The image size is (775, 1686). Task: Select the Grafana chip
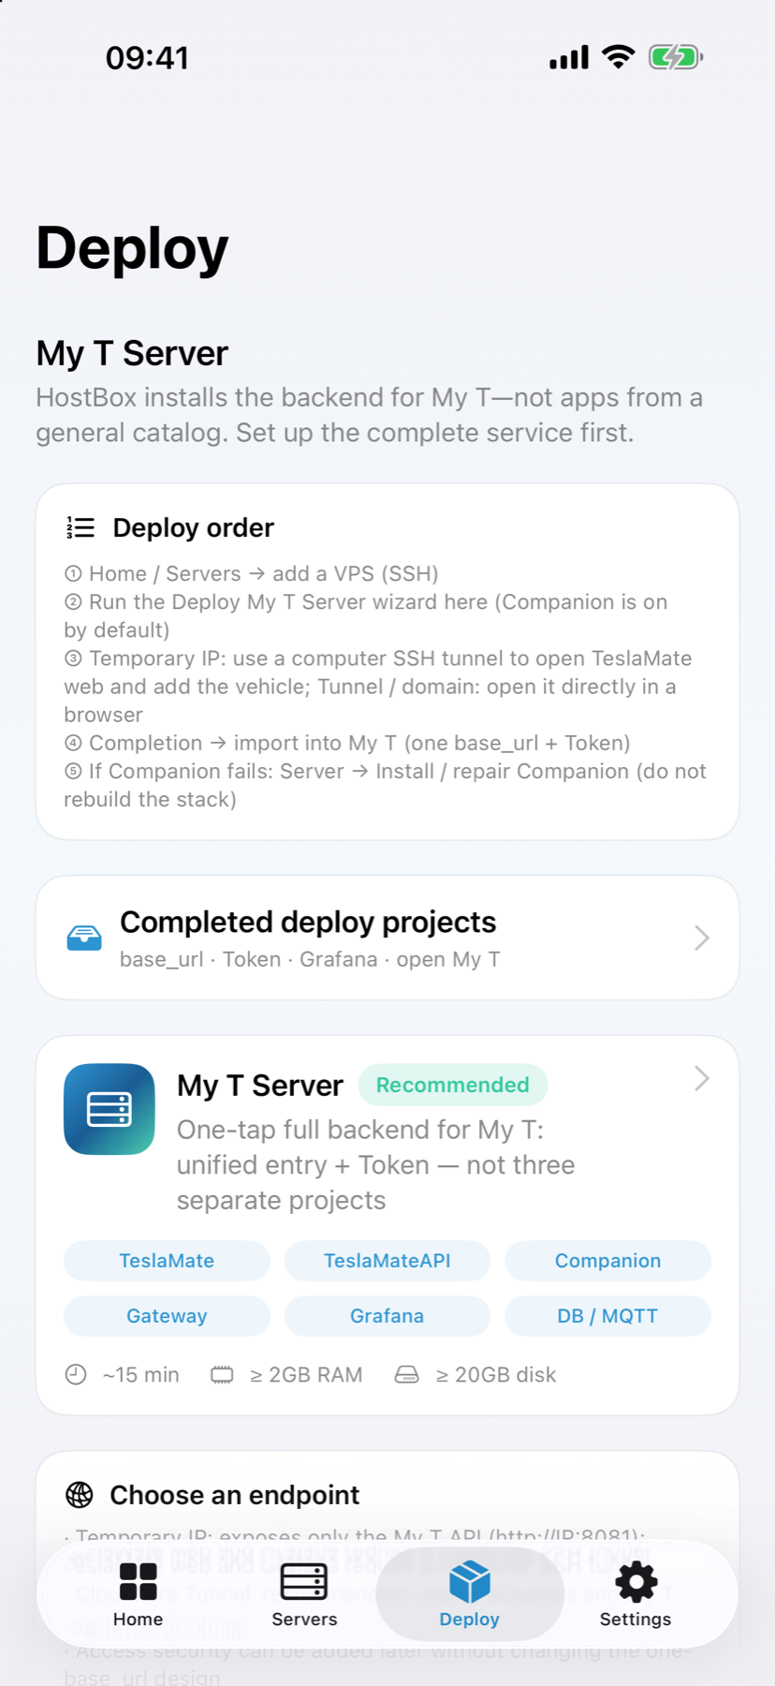(x=387, y=1316)
